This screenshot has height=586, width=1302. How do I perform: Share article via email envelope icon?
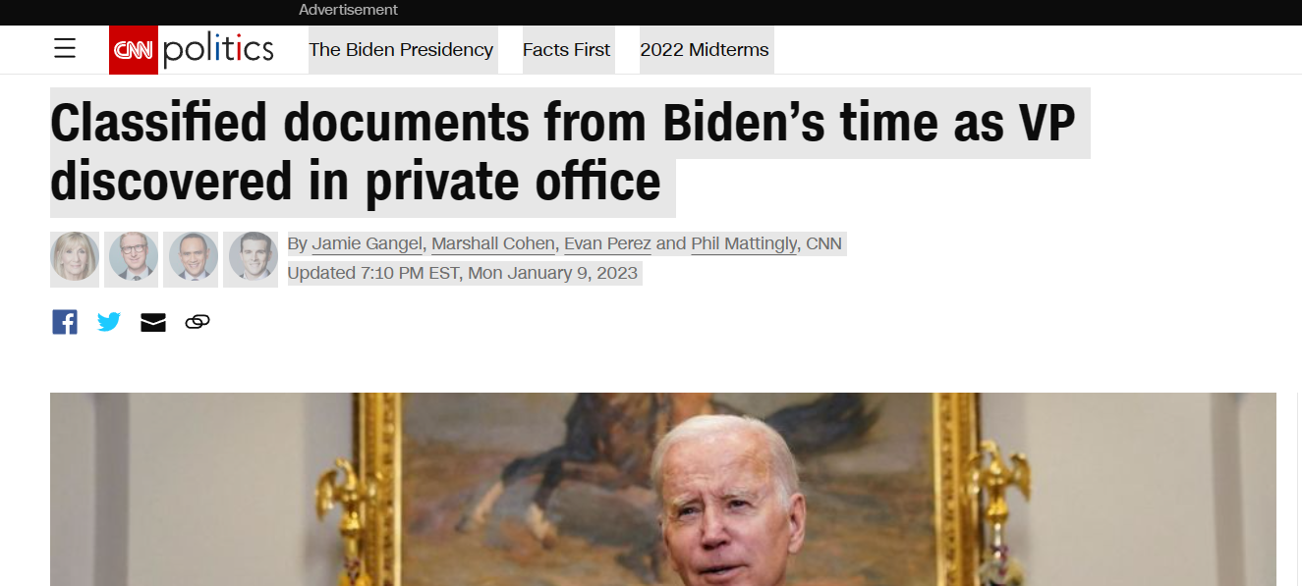[153, 322]
